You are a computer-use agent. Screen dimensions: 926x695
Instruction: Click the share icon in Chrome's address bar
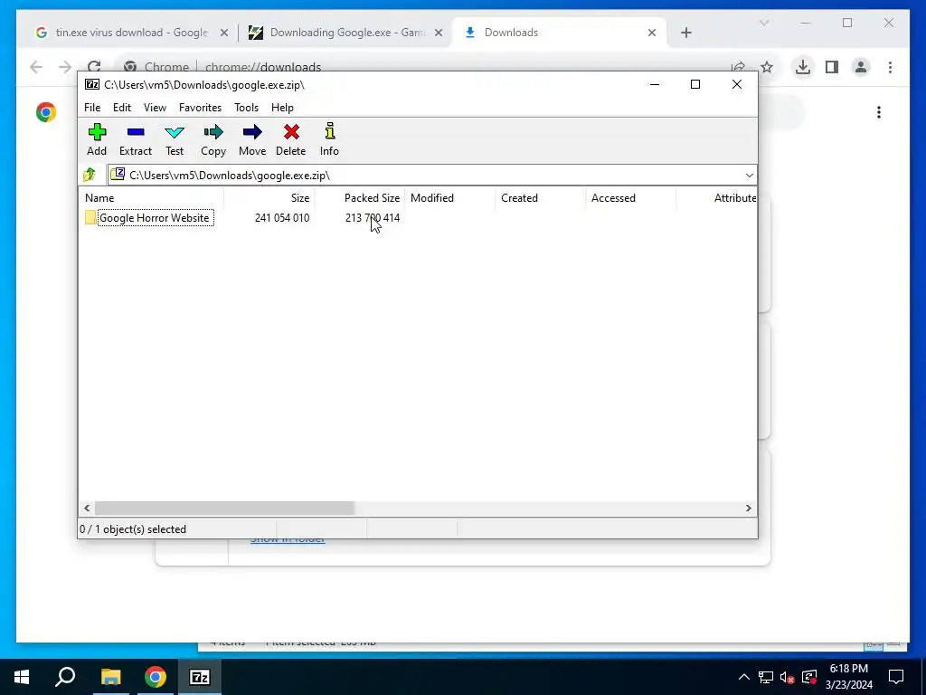(738, 67)
